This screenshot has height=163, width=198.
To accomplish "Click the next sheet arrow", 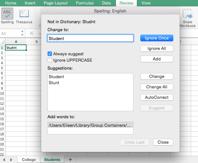I will coord(11,159).
